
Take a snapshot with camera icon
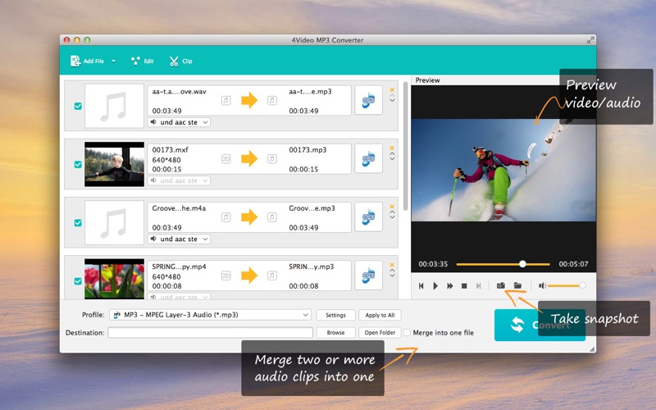(x=501, y=285)
